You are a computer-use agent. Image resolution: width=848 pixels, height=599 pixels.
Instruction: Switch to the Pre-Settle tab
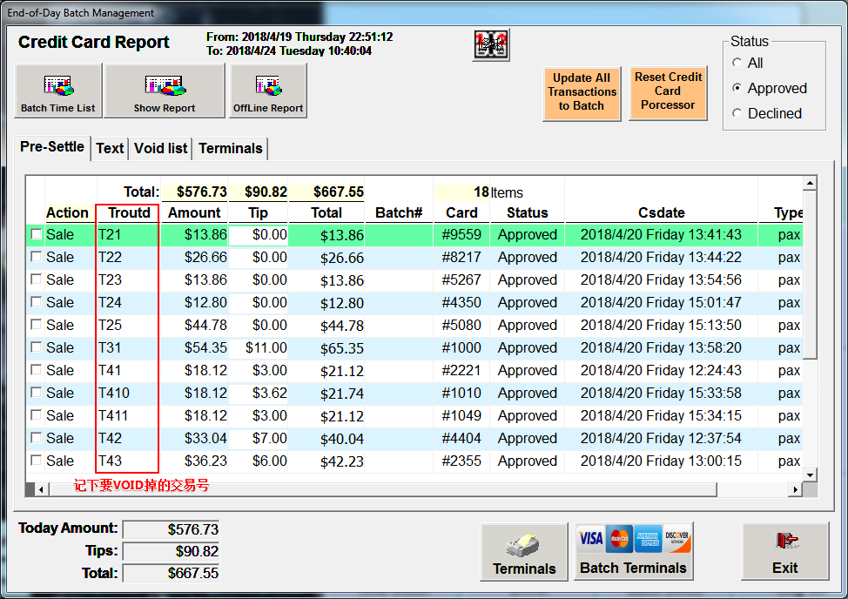pos(52,147)
